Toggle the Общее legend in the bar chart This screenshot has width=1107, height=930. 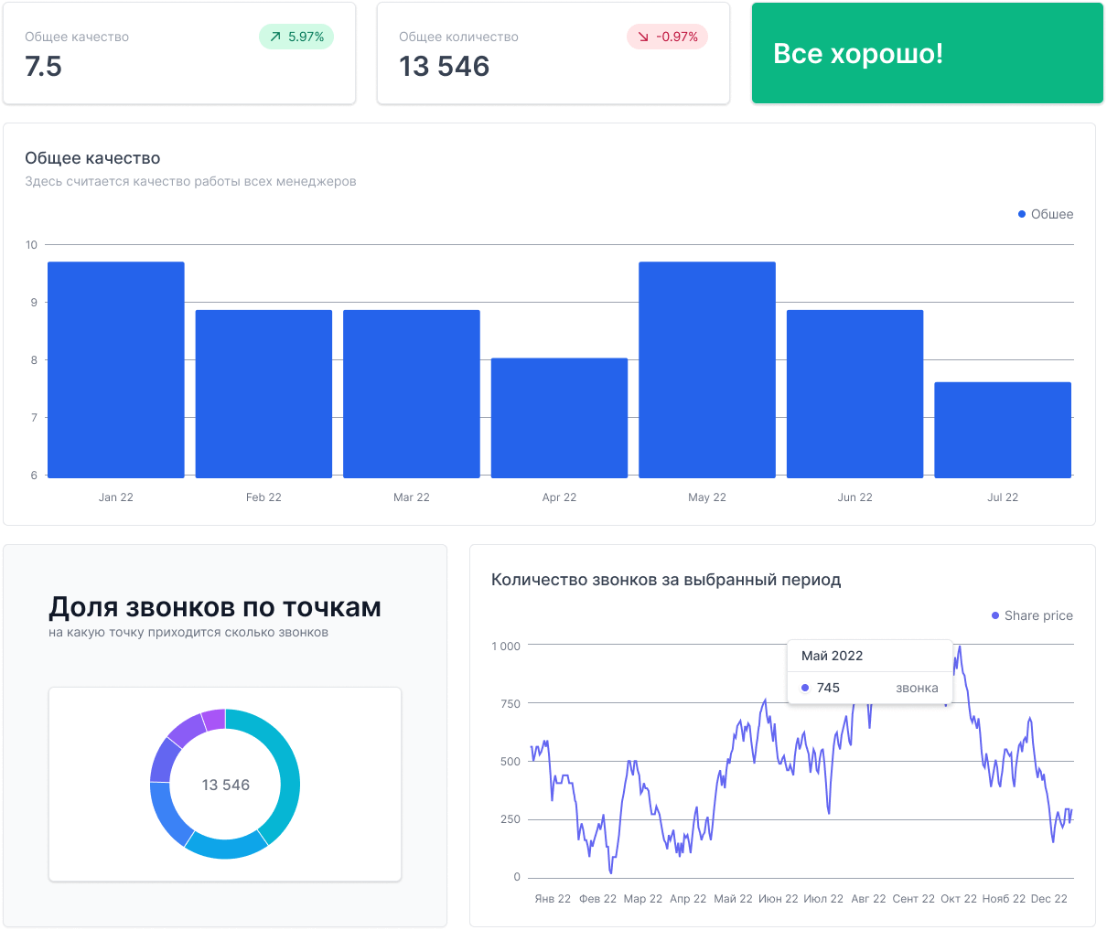[x=1046, y=214]
